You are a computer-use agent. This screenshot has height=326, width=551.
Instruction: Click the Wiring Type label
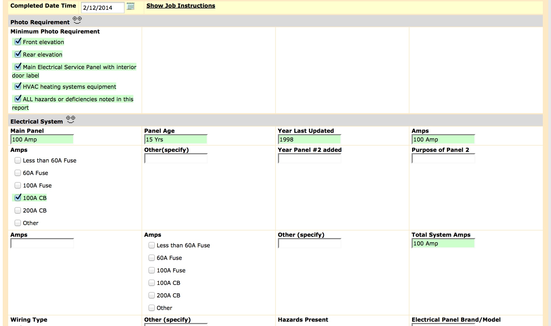pos(29,319)
